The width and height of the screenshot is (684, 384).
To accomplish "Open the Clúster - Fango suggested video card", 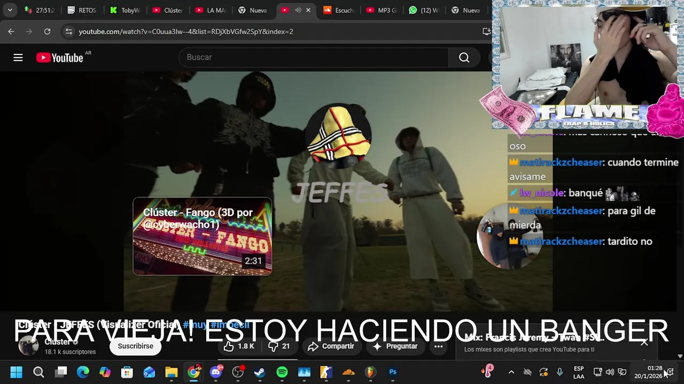I will pos(203,236).
